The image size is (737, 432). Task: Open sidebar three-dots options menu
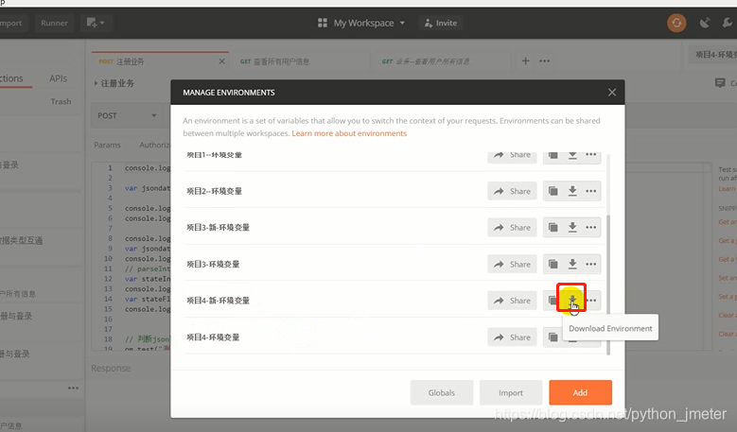pos(74,388)
